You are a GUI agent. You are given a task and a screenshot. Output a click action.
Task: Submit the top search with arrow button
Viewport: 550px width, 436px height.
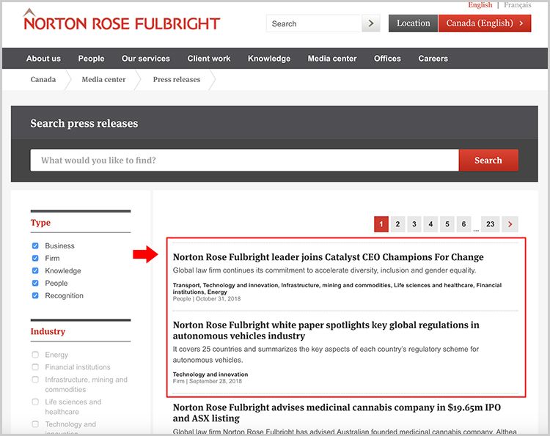(x=371, y=23)
